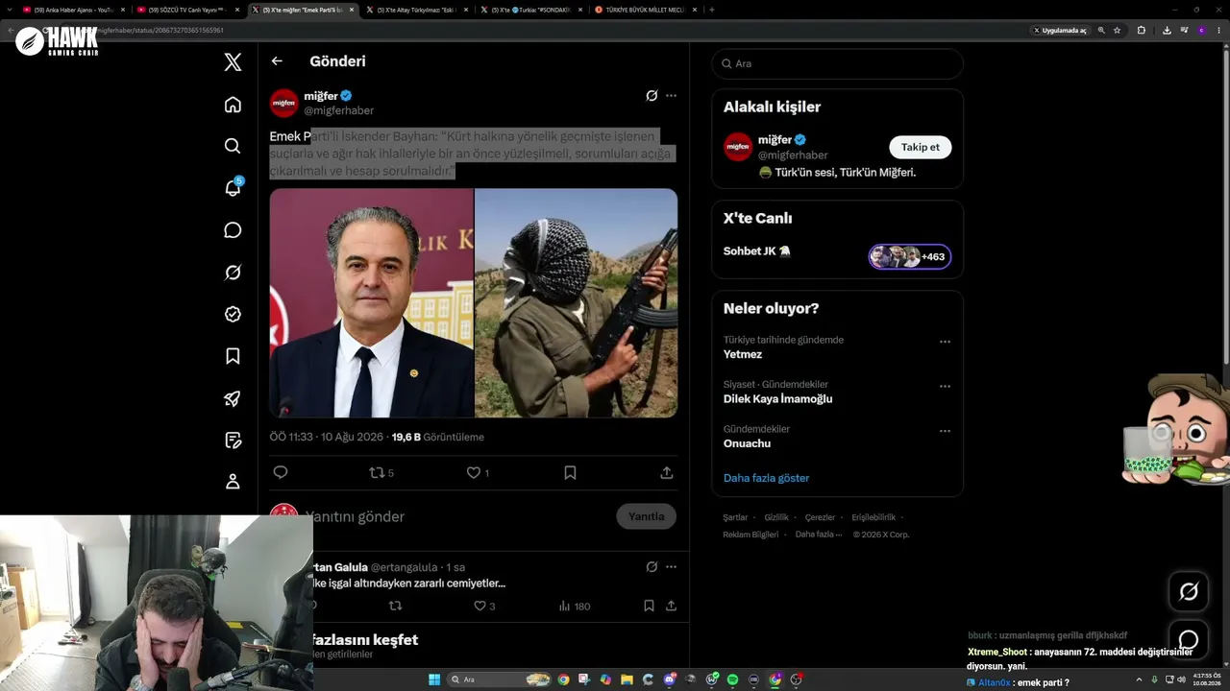Repost the miğfer post
Viewport: 1230px width, 691px height.
coord(381,472)
